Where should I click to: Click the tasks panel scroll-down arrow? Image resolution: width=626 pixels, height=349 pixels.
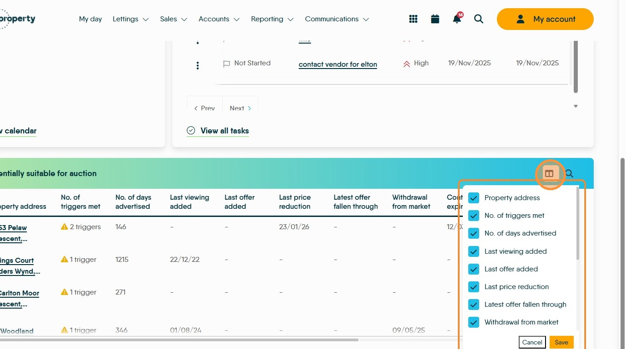[x=576, y=106]
